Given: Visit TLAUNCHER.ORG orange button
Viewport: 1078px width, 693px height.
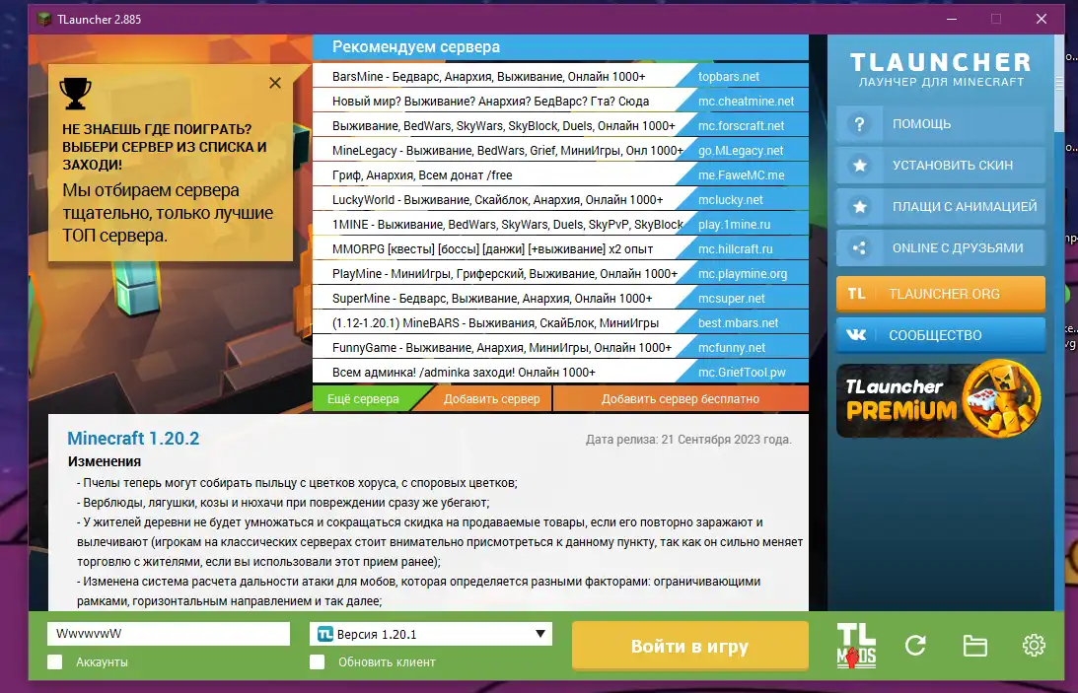Looking at the screenshot, I should (941, 294).
